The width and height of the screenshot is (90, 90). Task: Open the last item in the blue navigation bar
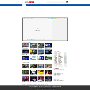pyautogui.click(x=64, y=5)
